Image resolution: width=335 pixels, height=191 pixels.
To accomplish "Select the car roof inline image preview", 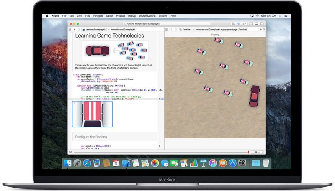I will pos(92,114).
